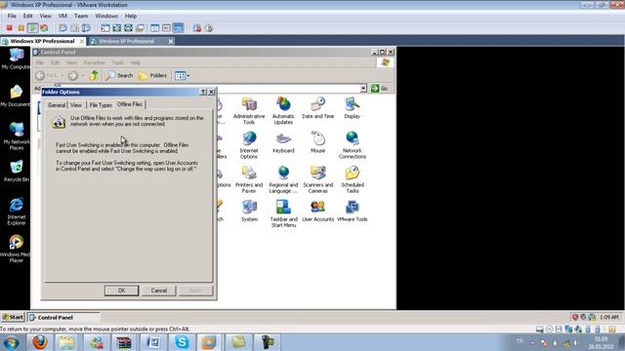This screenshot has width=625, height=351.
Task: Click the Manage Snapshots icon
Action: (86, 28)
